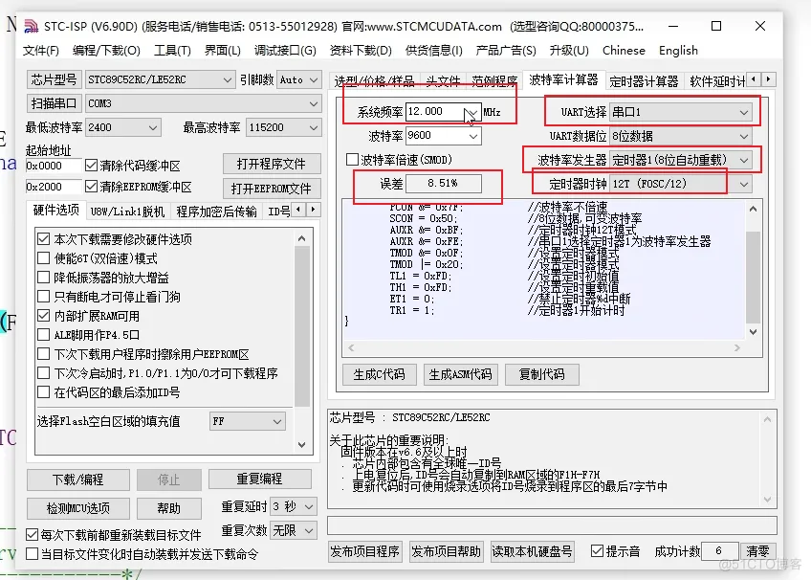Click 下载/编程 button
The width and height of the screenshot is (811, 580).
click(78, 480)
